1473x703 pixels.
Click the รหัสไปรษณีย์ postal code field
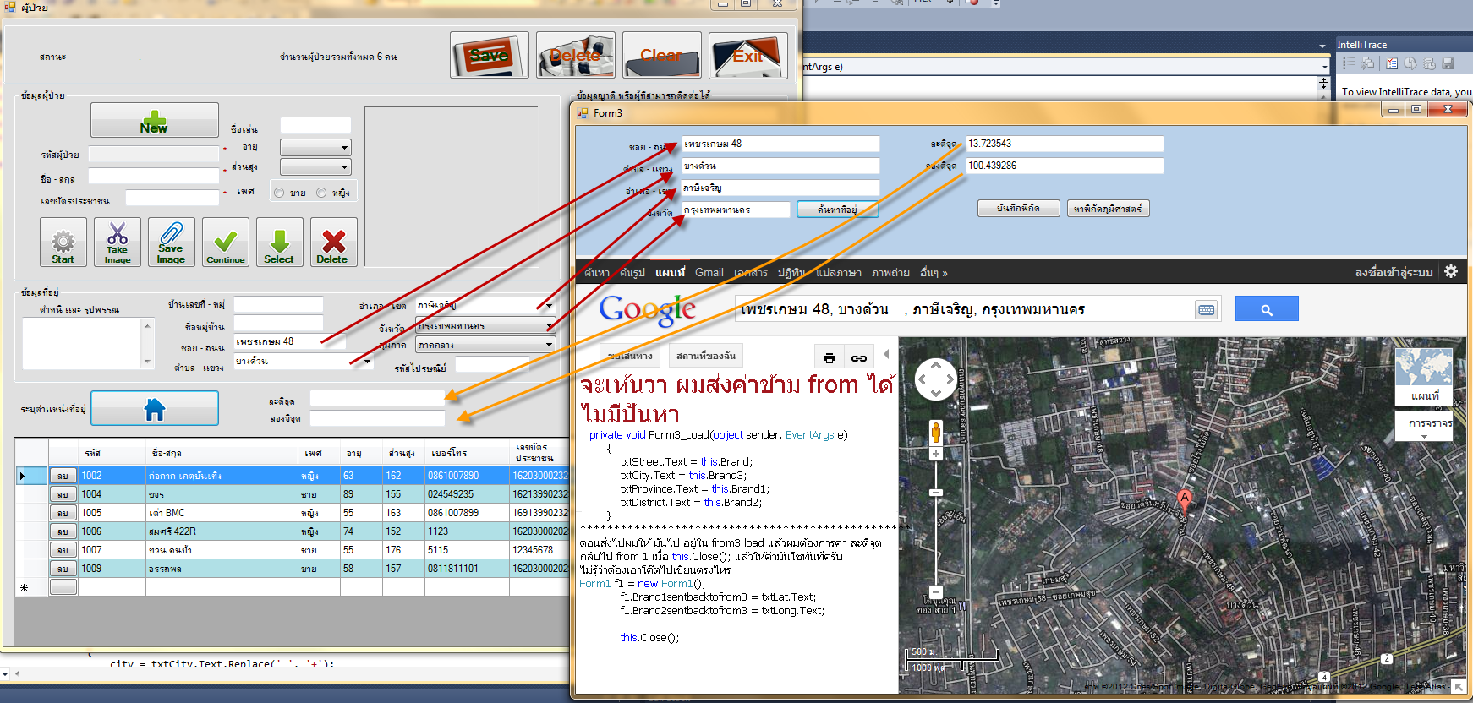(x=492, y=365)
